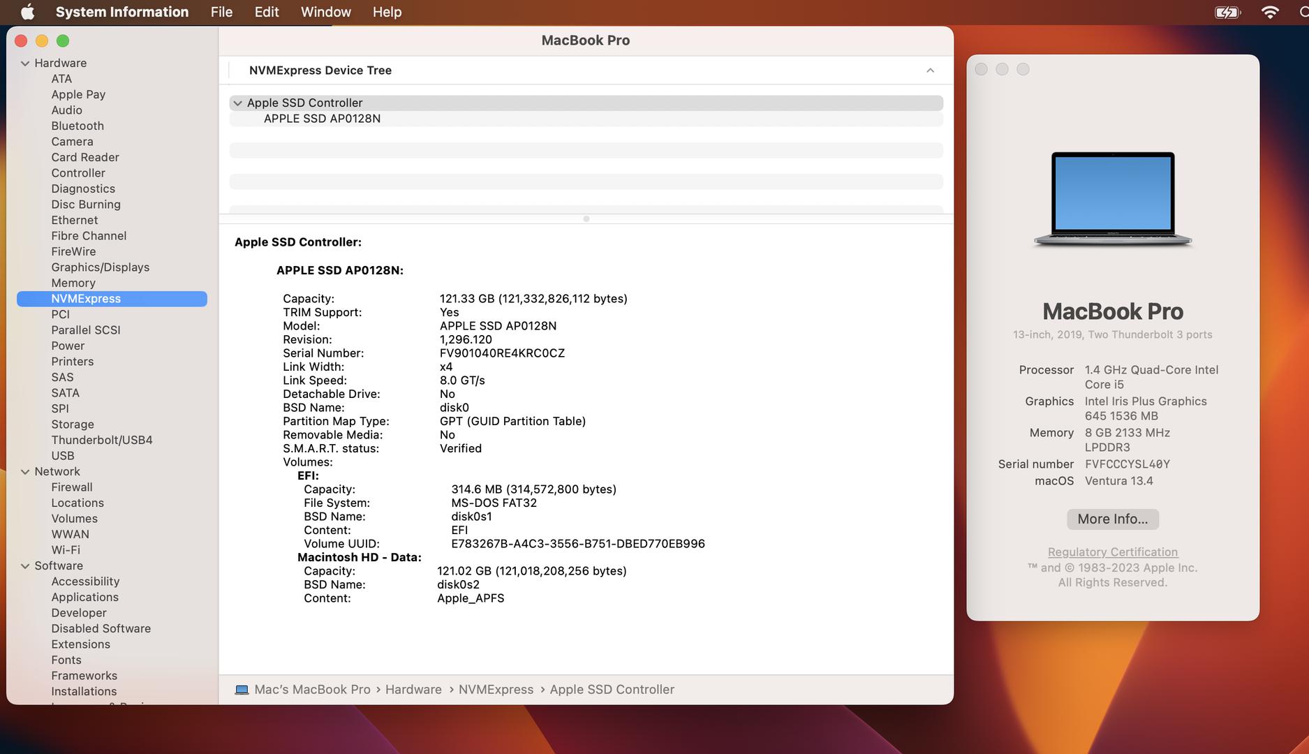Open the Window menu
This screenshot has width=1309, height=754.
(325, 12)
